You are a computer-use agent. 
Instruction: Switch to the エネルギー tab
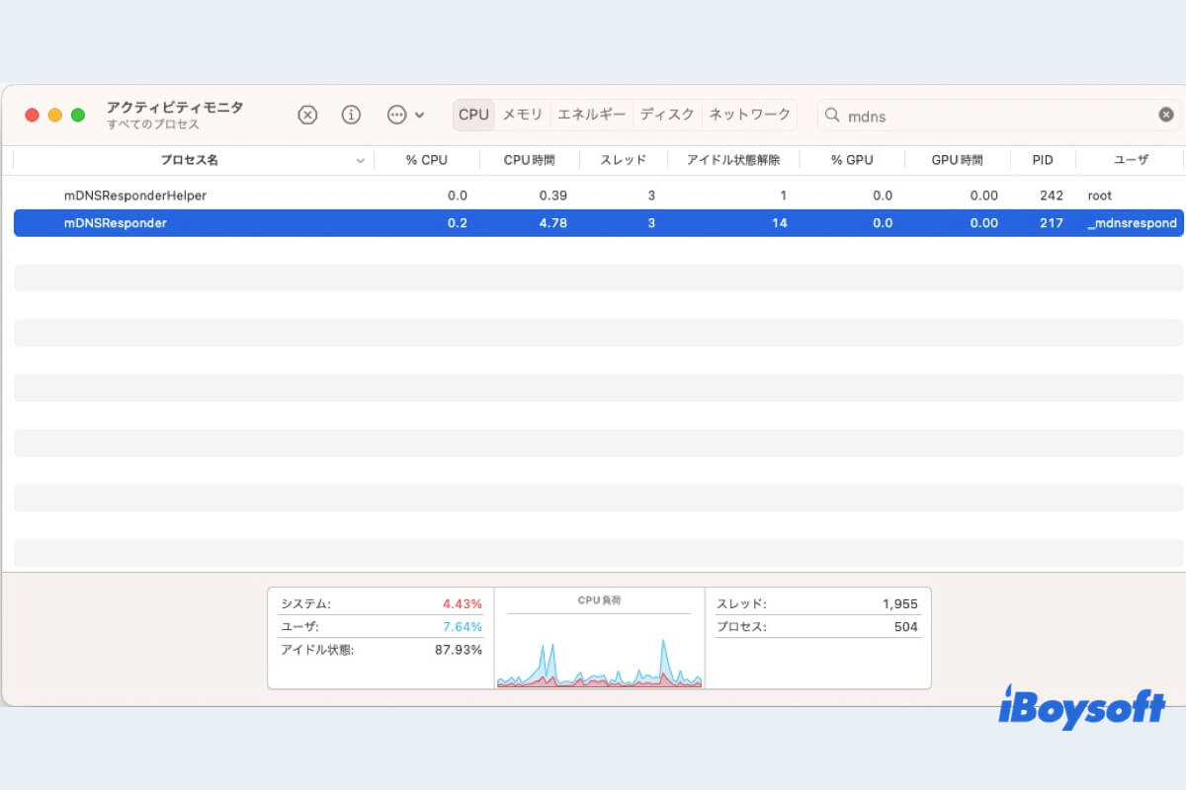click(592, 115)
